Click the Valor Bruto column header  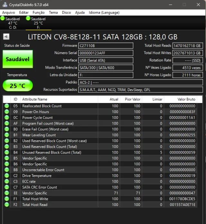click(x=181, y=99)
